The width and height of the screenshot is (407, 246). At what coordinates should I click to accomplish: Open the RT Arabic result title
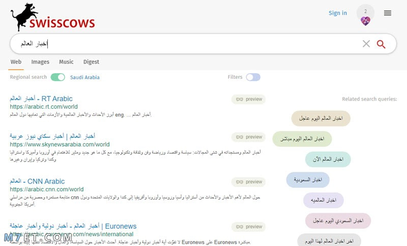tap(41, 99)
